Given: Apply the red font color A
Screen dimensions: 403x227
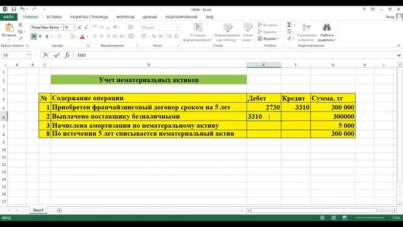Looking at the screenshot, I should click(x=82, y=37).
